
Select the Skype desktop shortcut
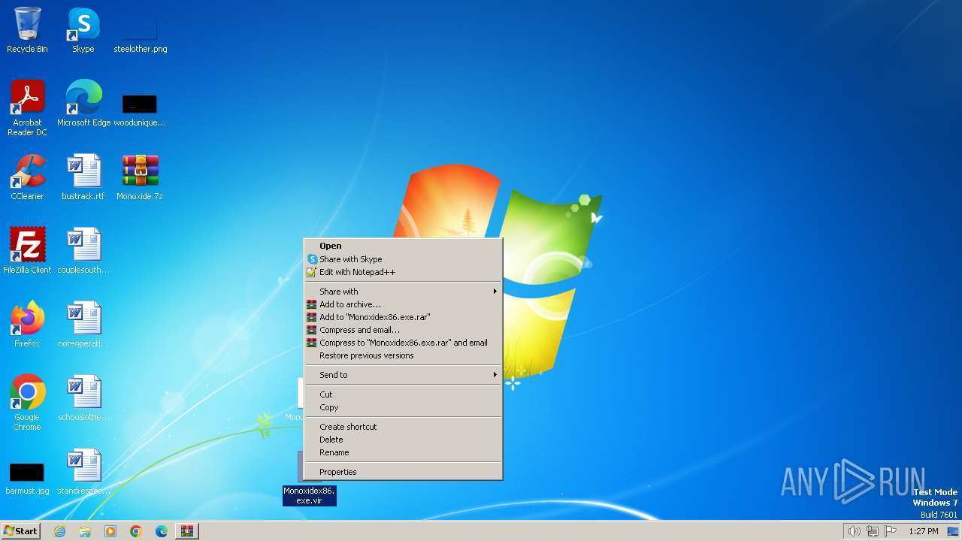[x=83, y=30]
